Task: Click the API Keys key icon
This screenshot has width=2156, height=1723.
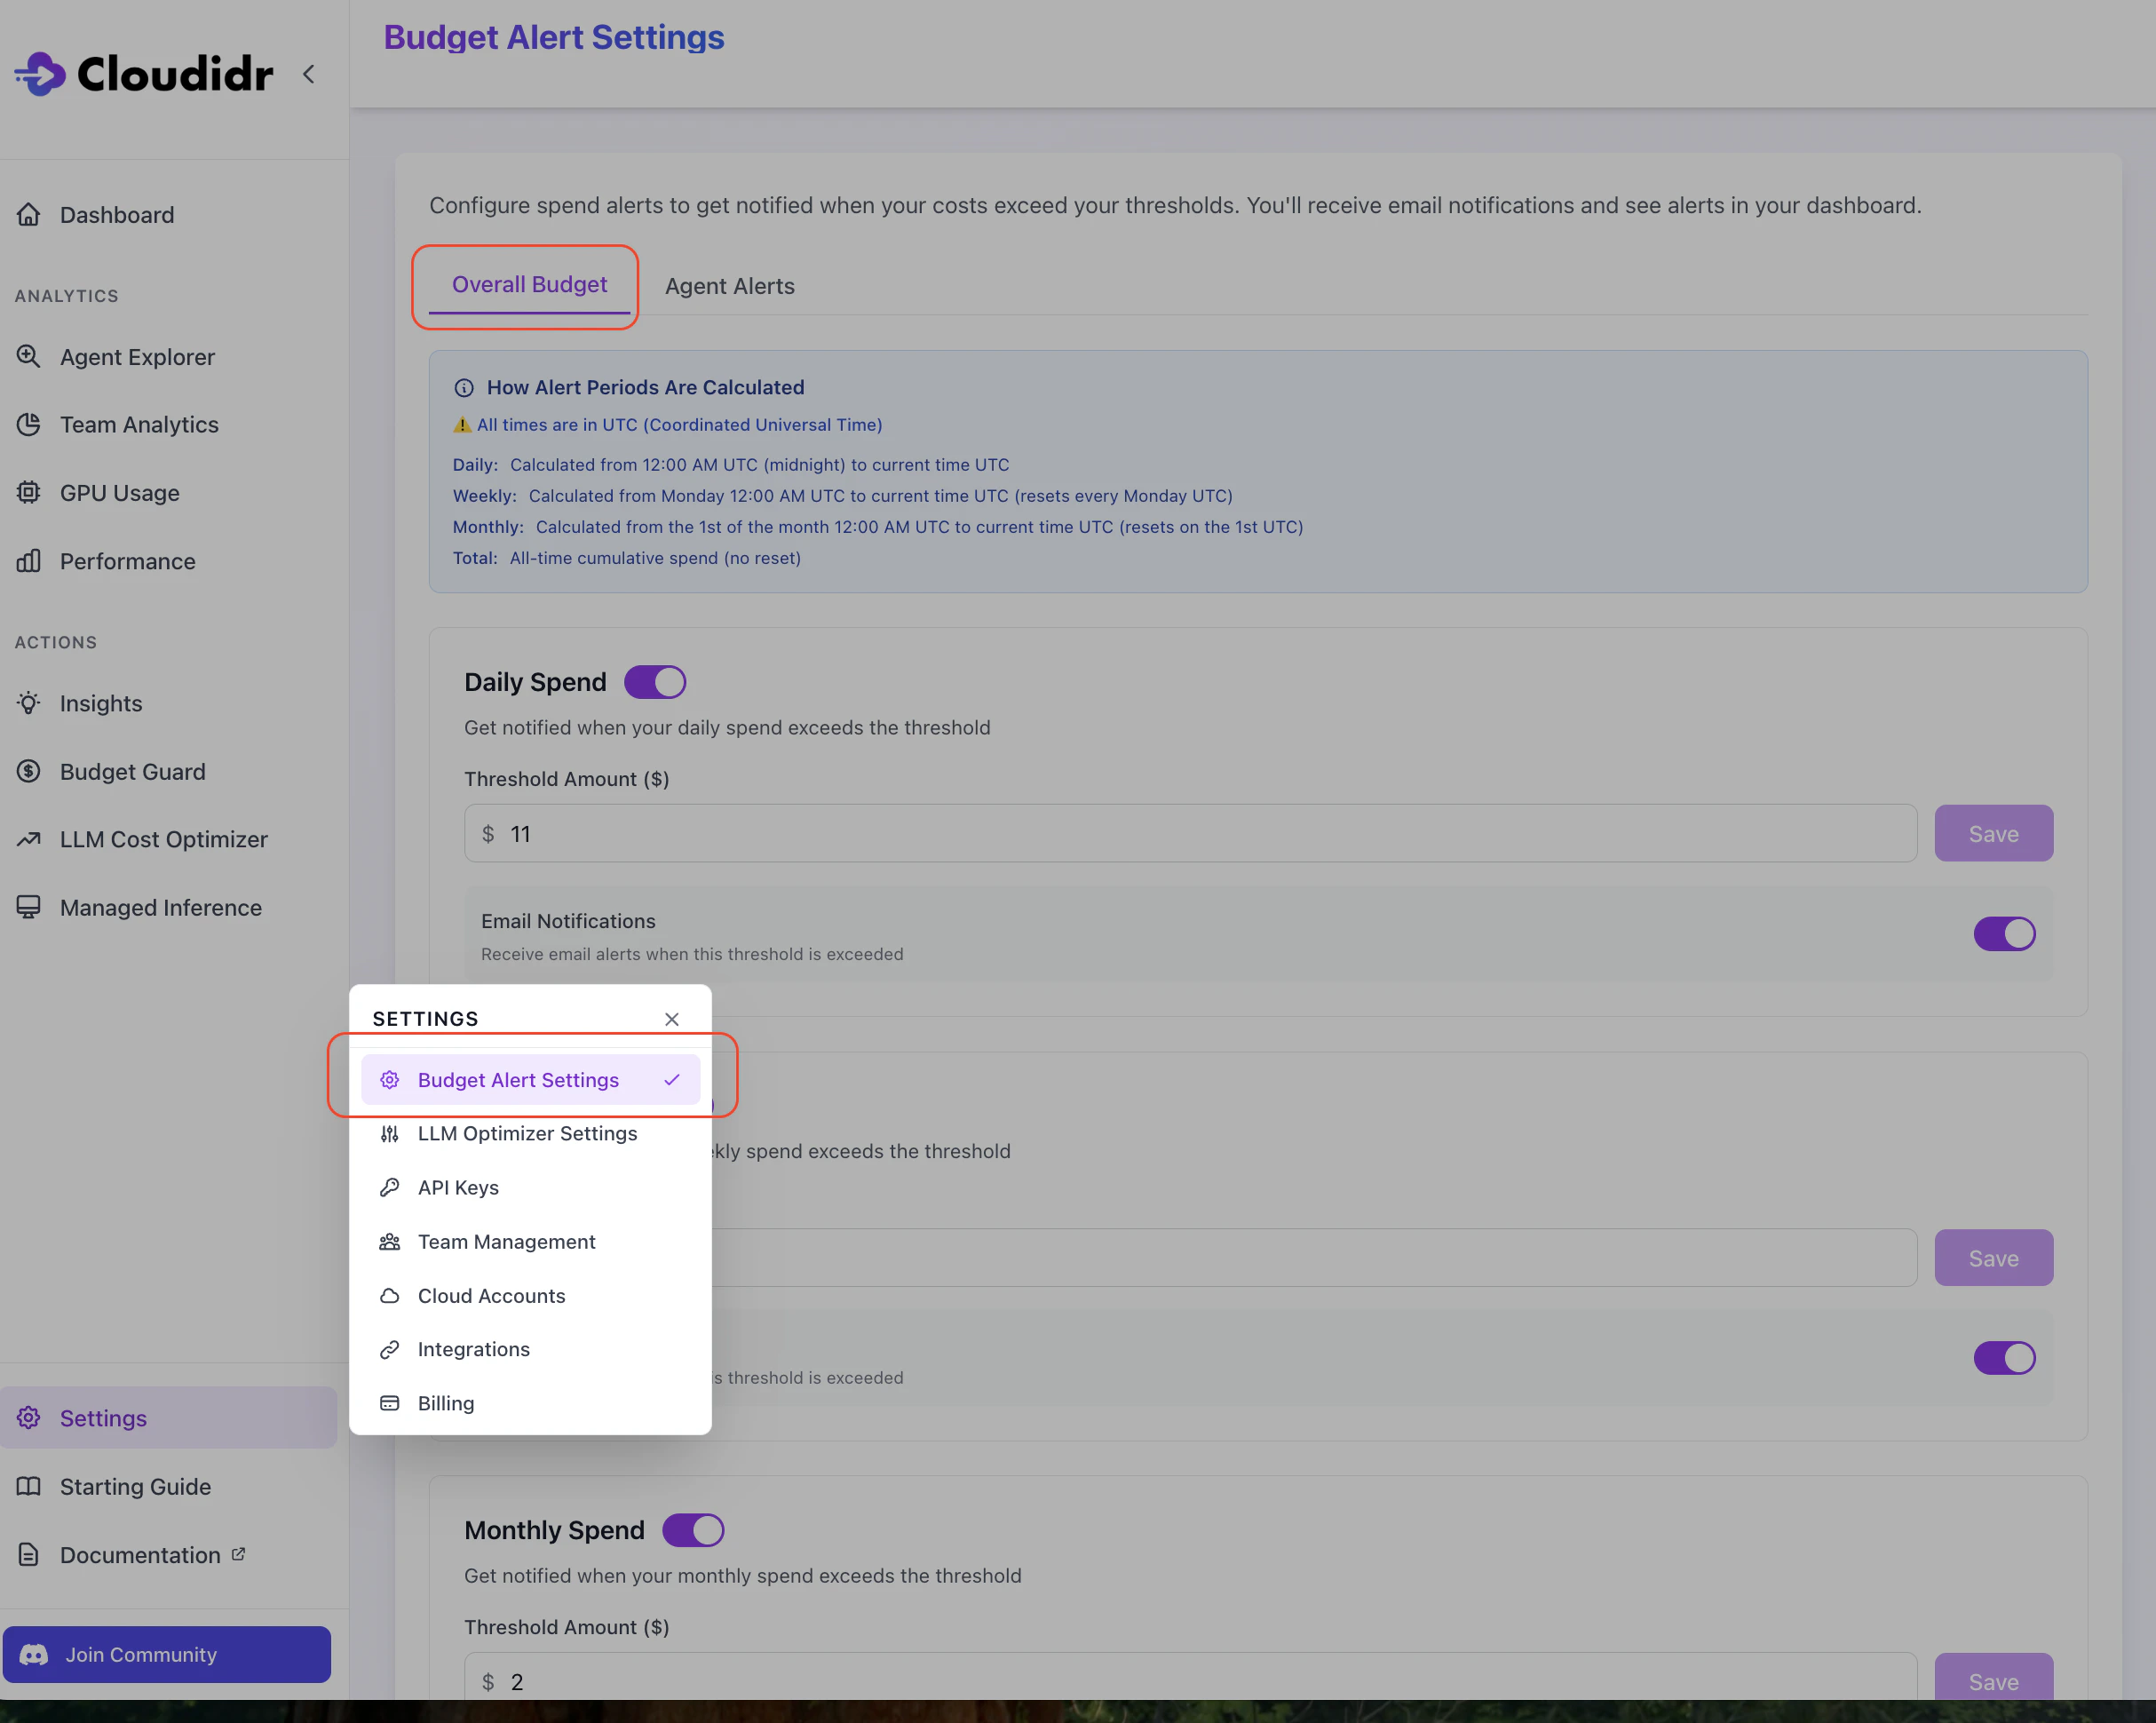Action: (x=390, y=1188)
